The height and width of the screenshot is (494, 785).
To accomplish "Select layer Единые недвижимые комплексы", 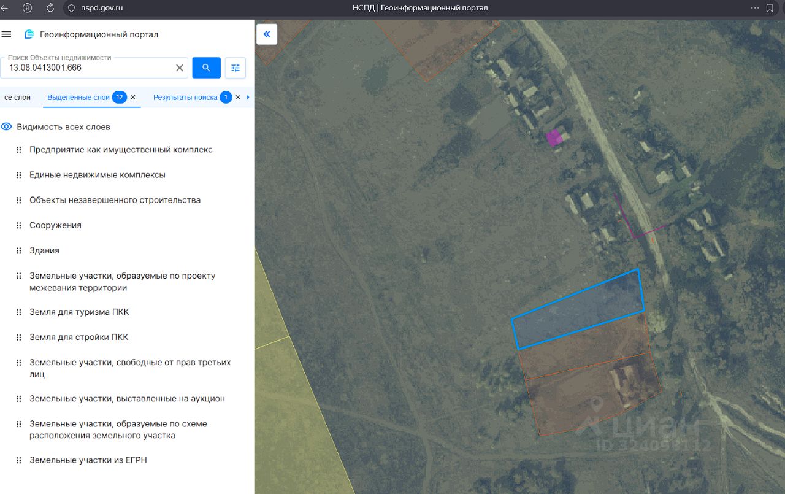I will click(98, 175).
